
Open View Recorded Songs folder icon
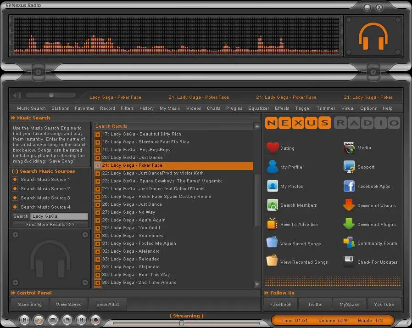272,261
